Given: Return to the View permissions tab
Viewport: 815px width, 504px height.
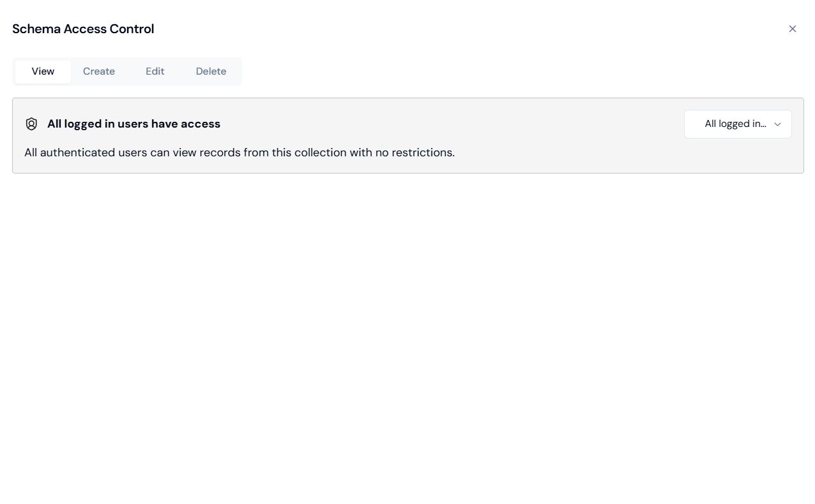Looking at the screenshot, I should click(43, 71).
